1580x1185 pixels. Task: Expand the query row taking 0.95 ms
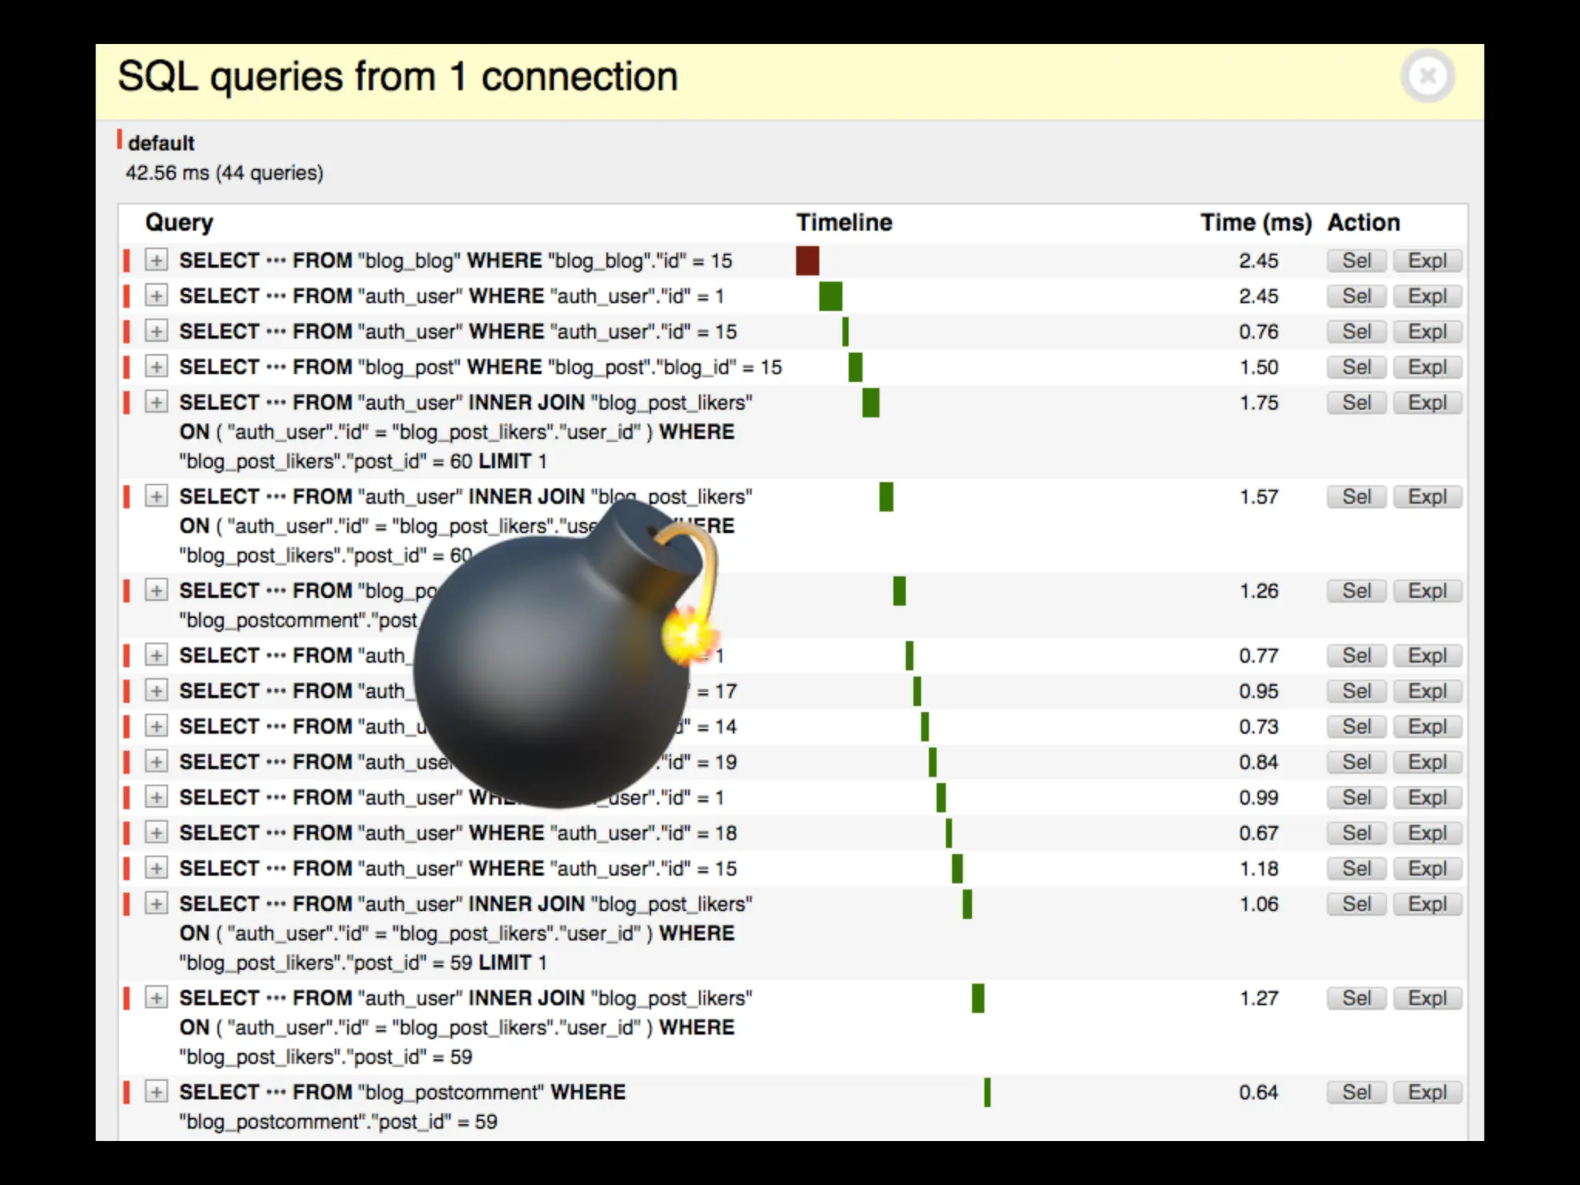[157, 690]
